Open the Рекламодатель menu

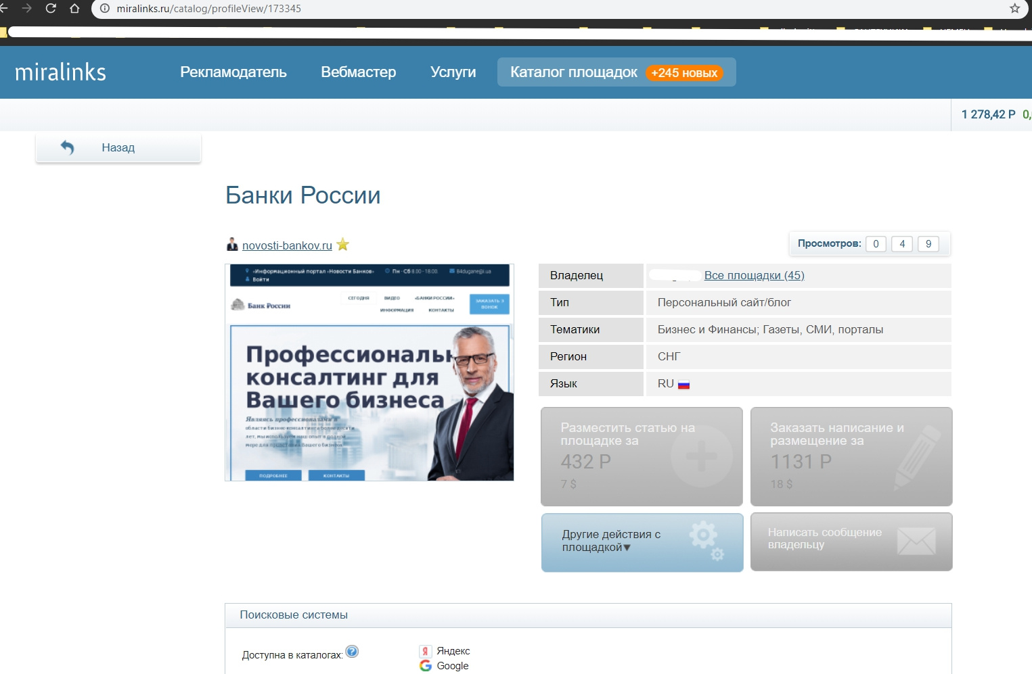pos(233,72)
